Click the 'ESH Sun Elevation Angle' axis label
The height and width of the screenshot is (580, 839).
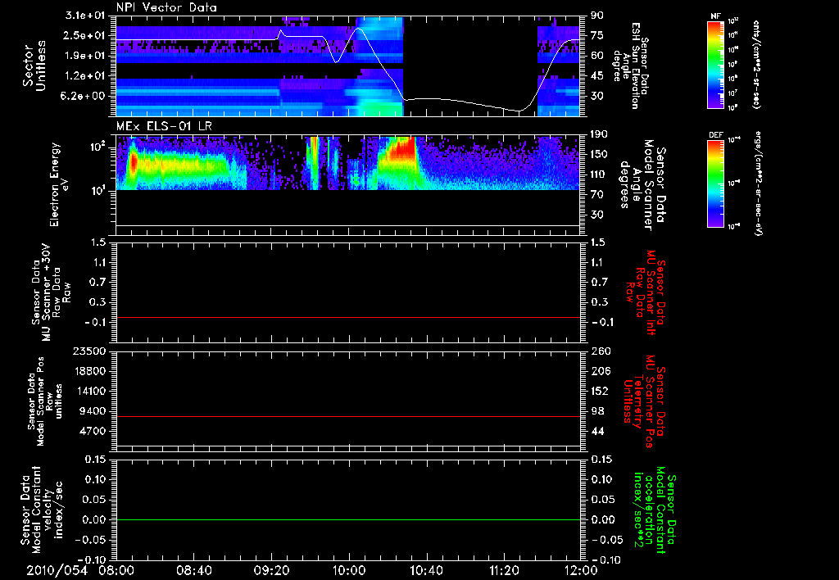630,66
